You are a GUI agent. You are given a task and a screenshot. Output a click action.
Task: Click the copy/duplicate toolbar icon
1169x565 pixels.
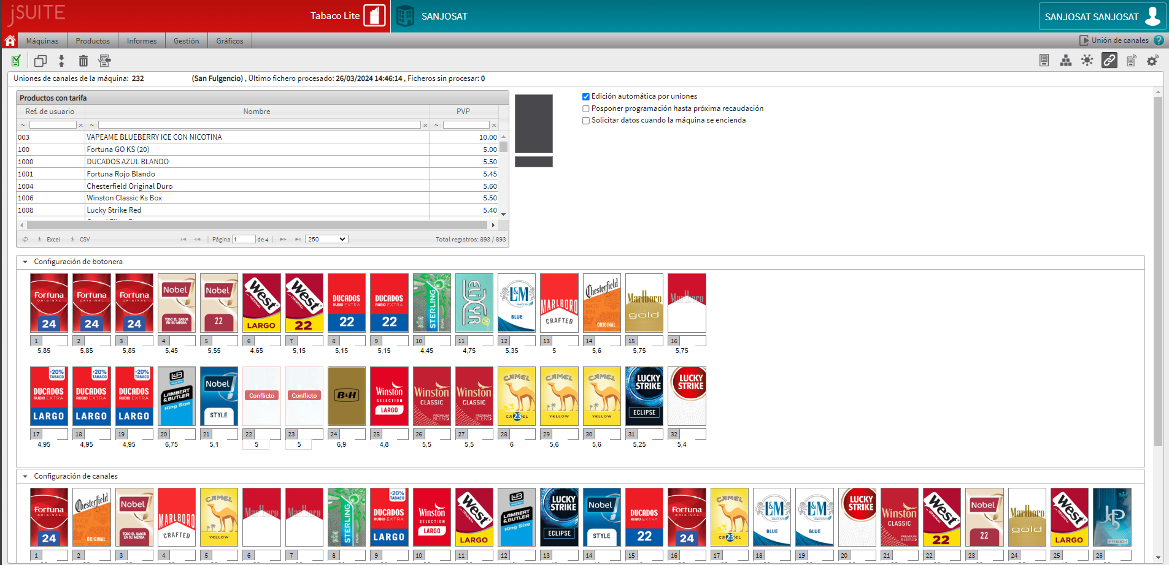(41, 61)
